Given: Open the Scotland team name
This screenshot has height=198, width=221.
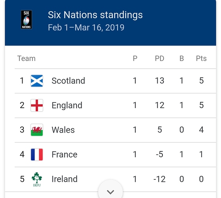Looking at the screenshot, I should click(68, 81).
